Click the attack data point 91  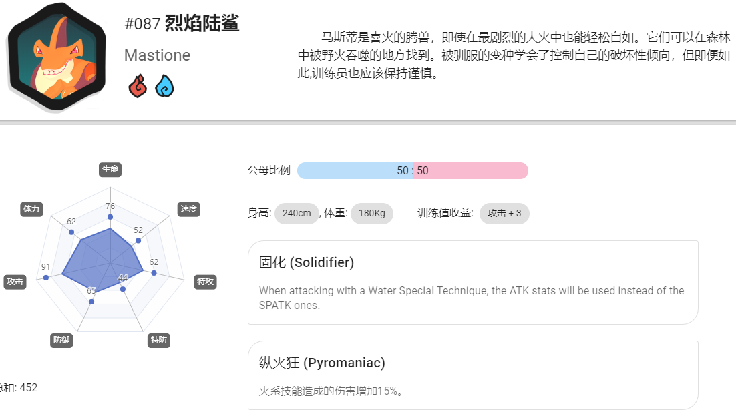coord(46,278)
